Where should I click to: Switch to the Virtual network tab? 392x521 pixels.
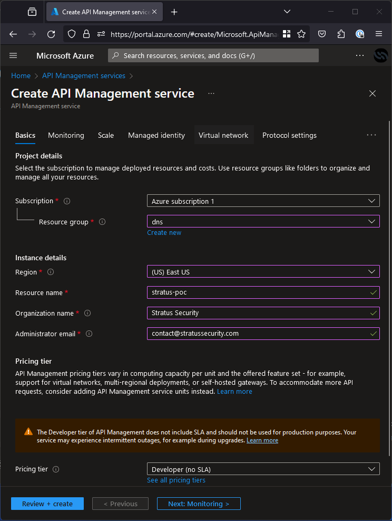[223, 135]
